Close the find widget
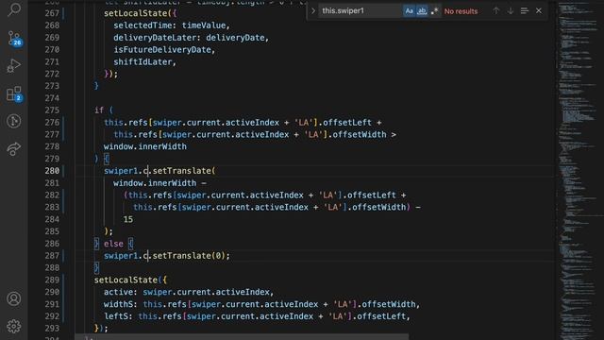The height and width of the screenshot is (340, 604). click(x=539, y=10)
